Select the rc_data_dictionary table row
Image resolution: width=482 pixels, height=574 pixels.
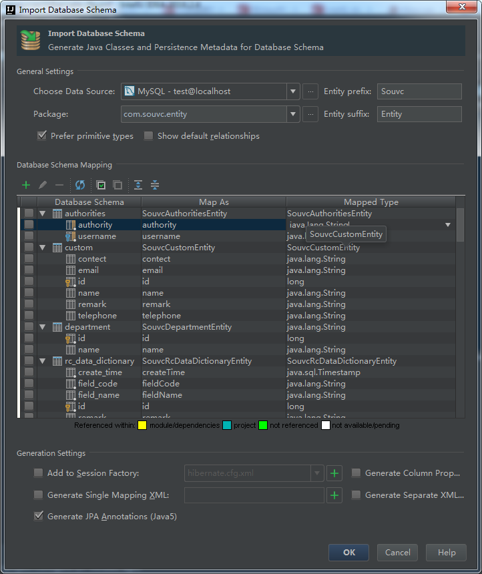(x=99, y=361)
